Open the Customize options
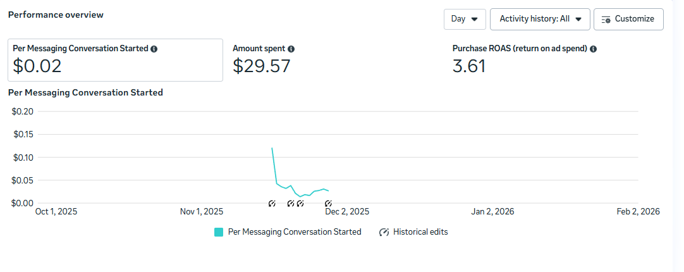This screenshot has width=684, height=272. click(x=628, y=19)
